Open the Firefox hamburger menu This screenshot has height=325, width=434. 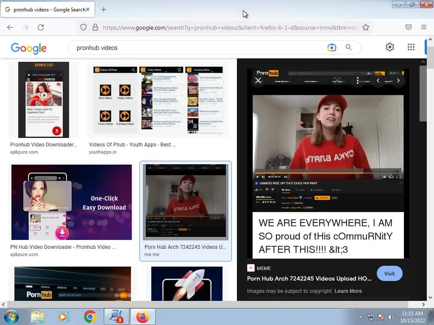point(423,27)
